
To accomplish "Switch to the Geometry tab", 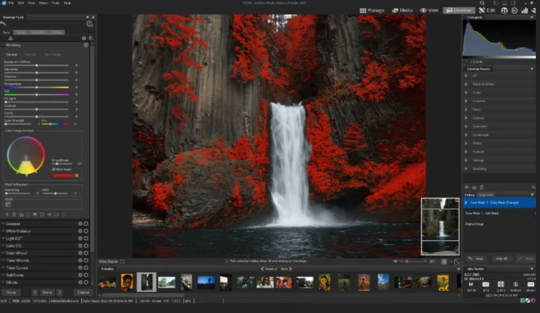I will (x=38, y=32).
